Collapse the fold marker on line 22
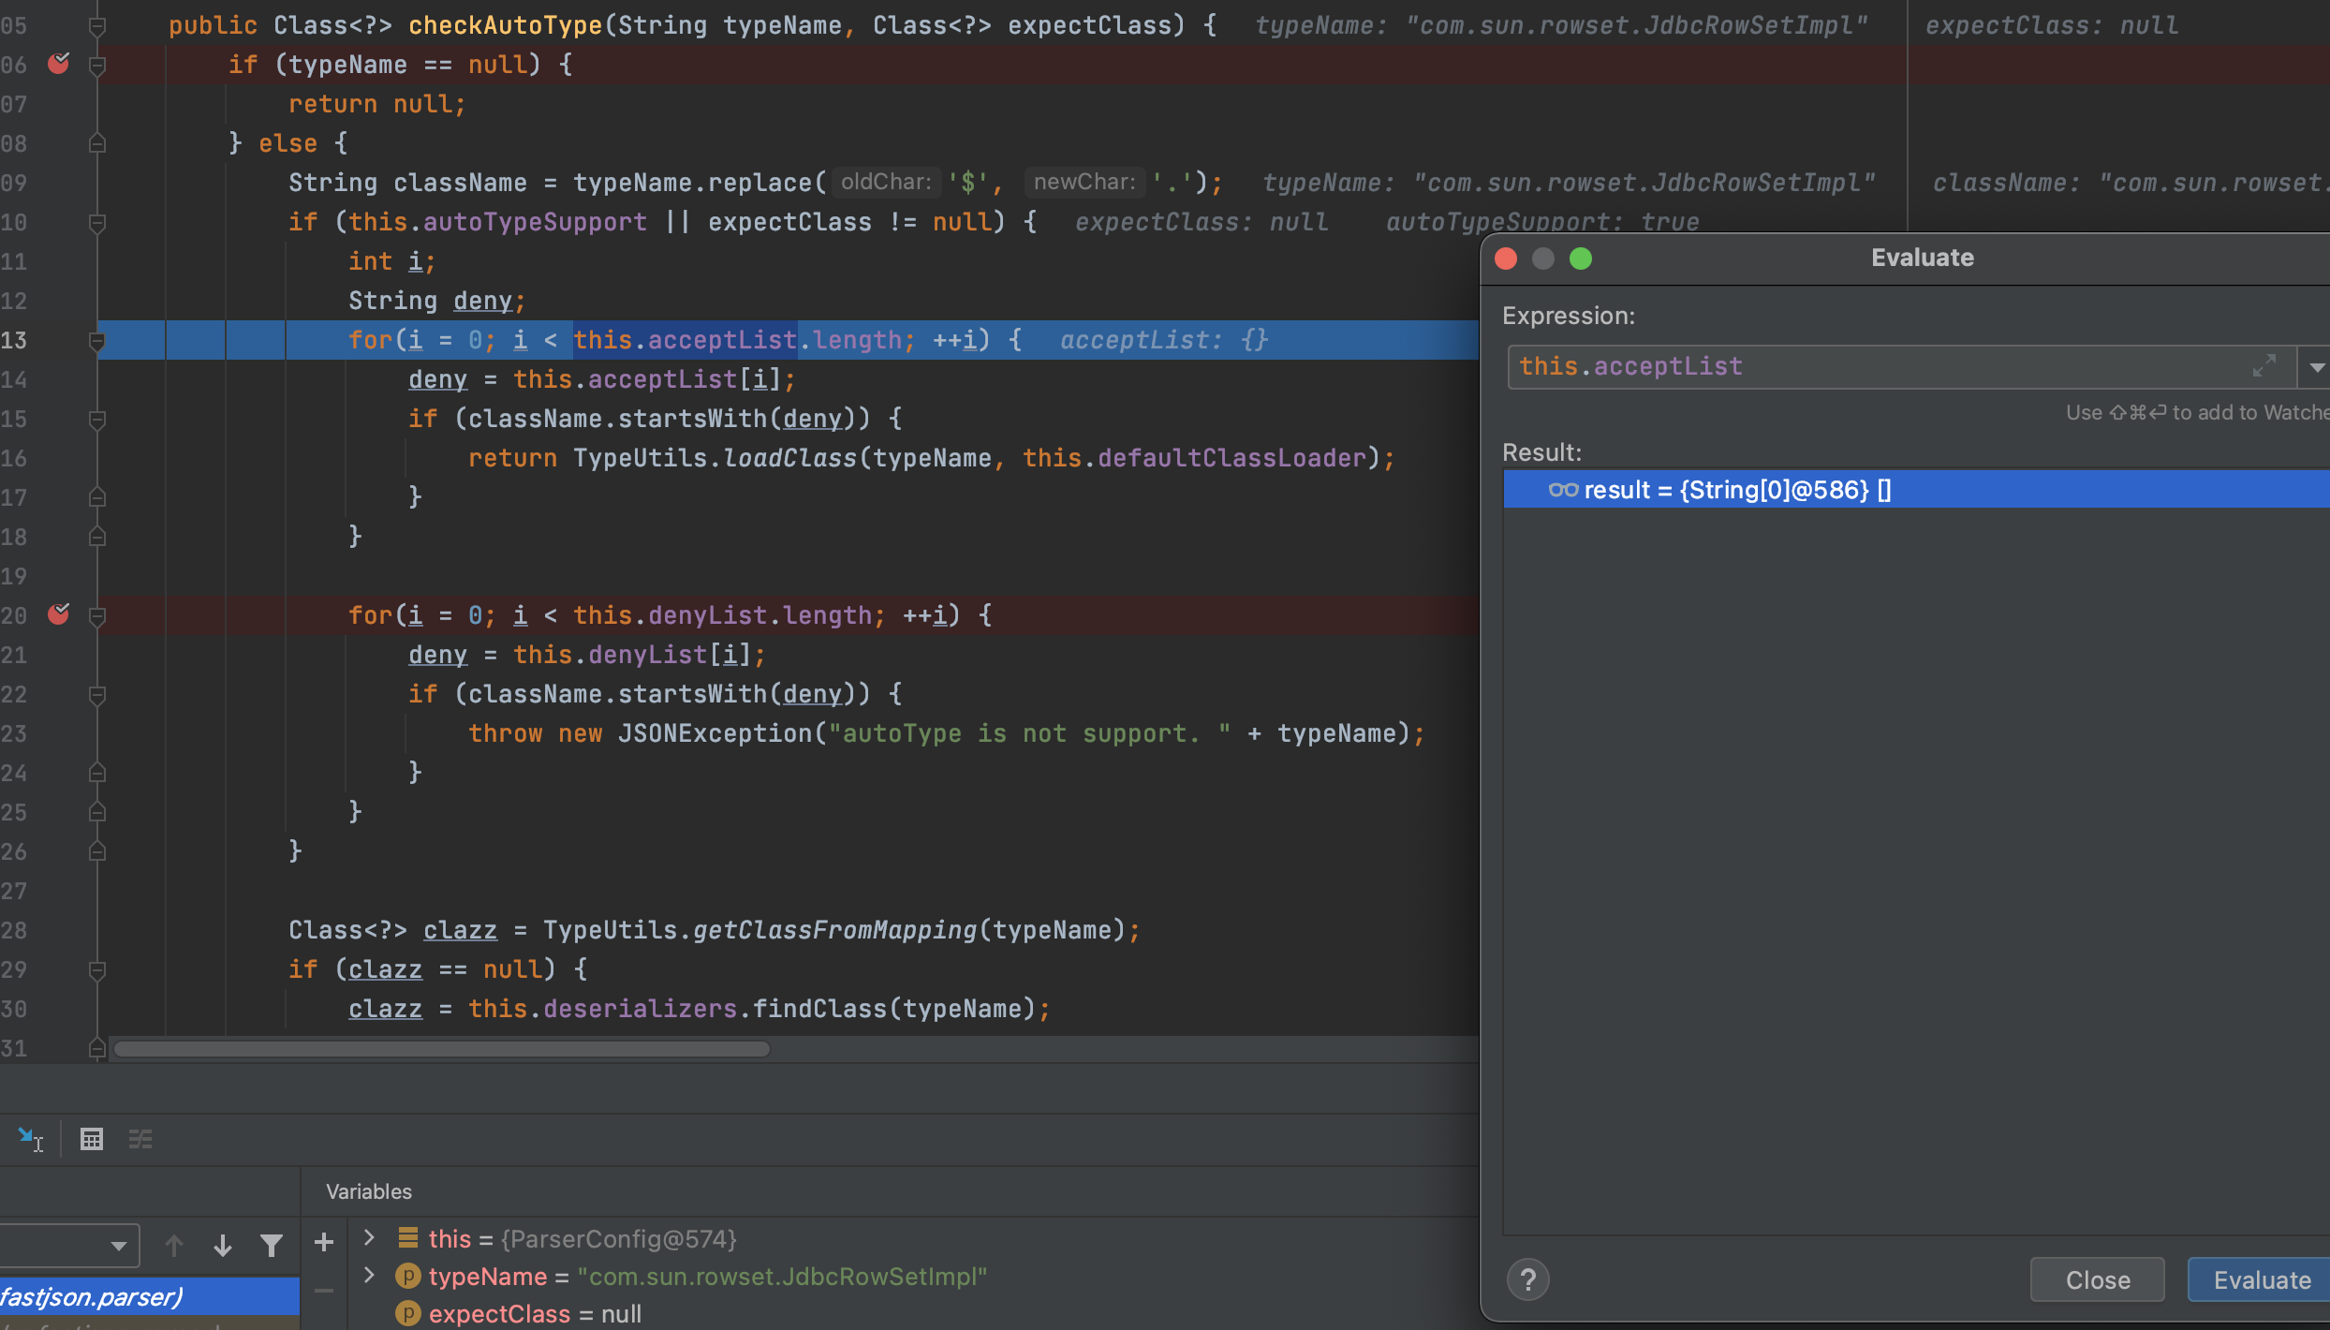2330x1330 pixels. point(96,694)
